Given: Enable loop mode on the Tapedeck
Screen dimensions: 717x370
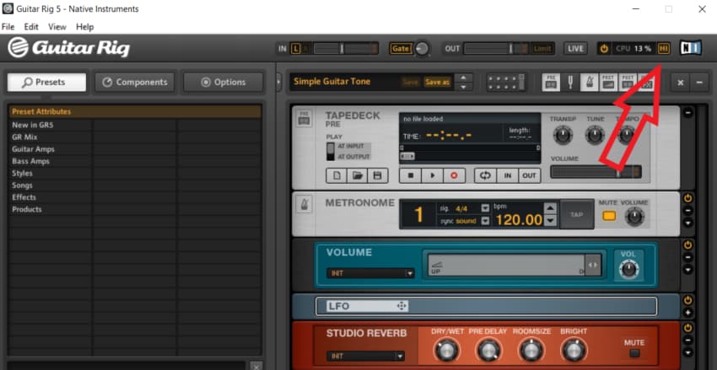Looking at the screenshot, I should [484, 175].
